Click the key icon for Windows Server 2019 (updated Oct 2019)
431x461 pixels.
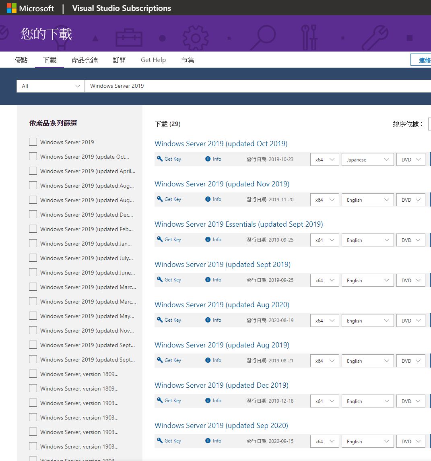pyautogui.click(x=160, y=159)
